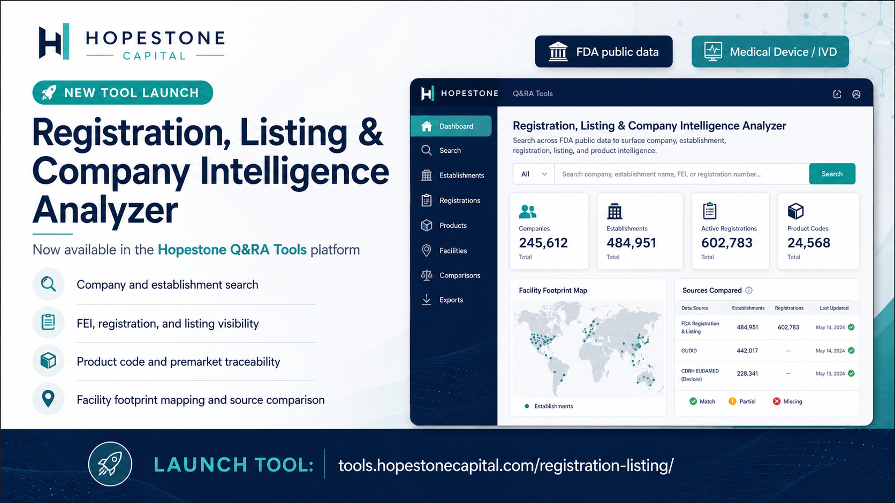Image resolution: width=895 pixels, height=503 pixels.
Task: Click the info icon beside Sources Compared
Action: pyautogui.click(x=749, y=290)
